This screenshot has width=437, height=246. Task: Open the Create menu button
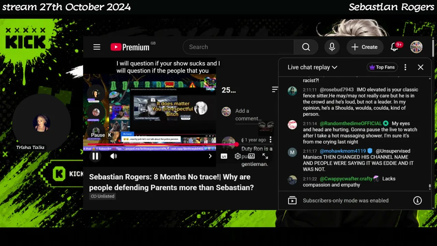coord(365,47)
